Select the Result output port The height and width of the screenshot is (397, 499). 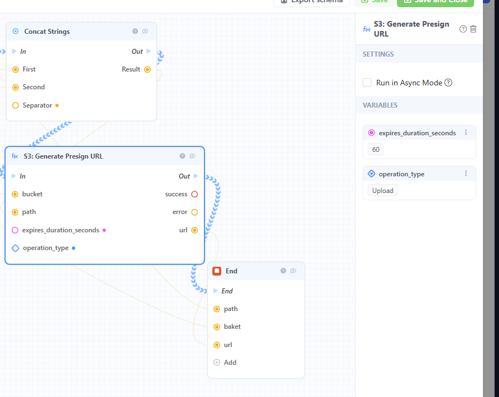click(147, 69)
